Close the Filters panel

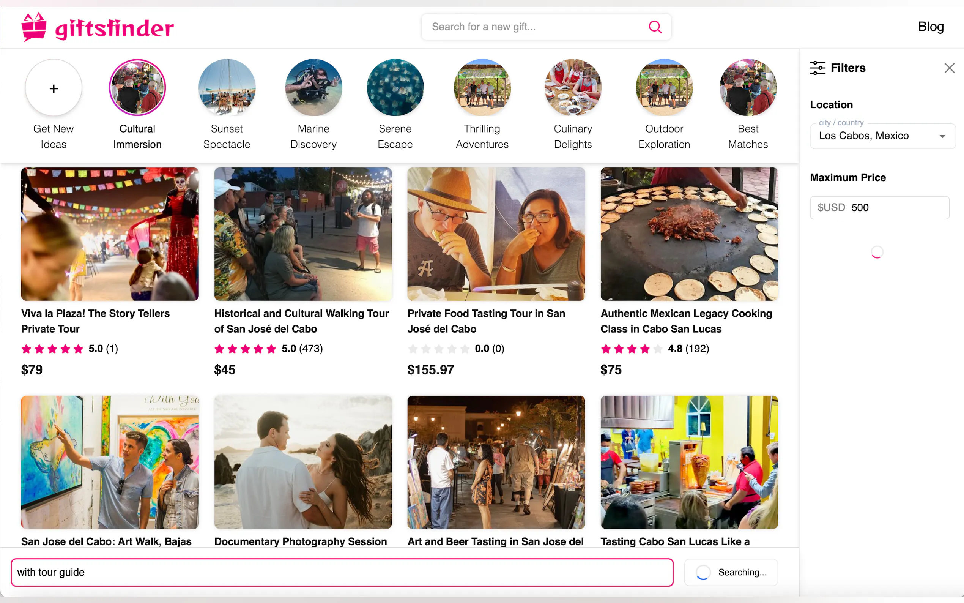point(949,68)
